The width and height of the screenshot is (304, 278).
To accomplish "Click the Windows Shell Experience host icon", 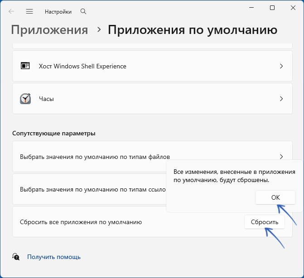I will (x=25, y=66).
